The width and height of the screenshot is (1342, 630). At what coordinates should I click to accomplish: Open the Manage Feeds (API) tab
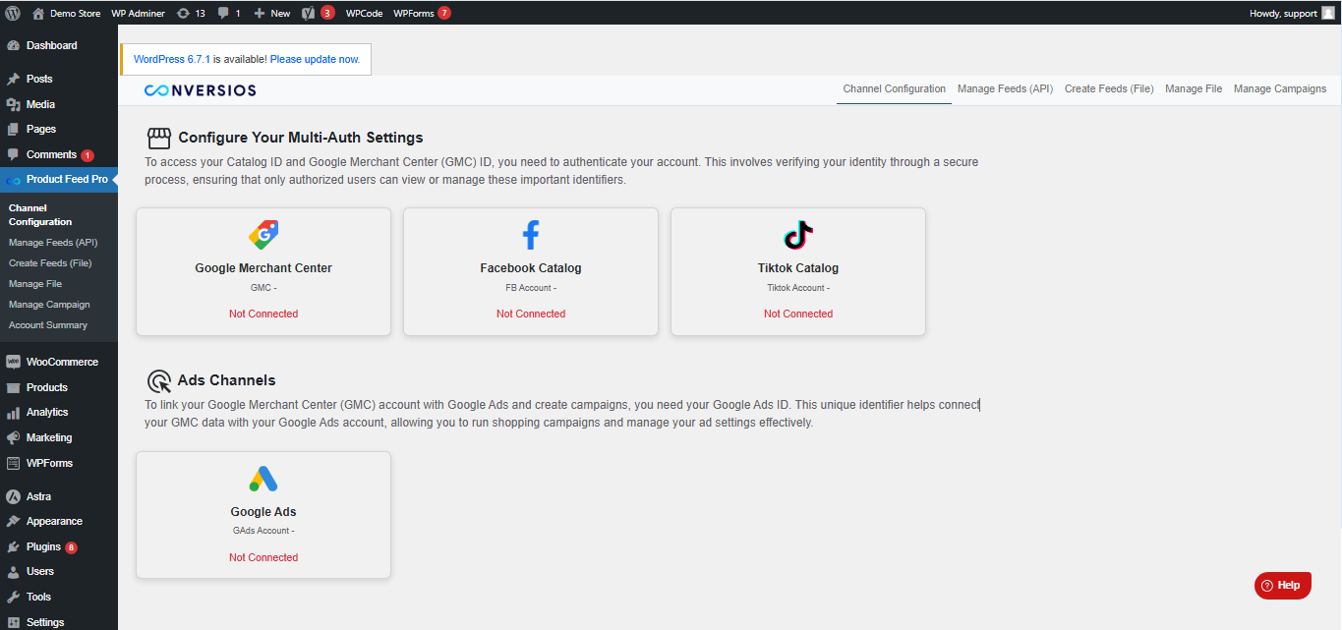point(1005,88)
